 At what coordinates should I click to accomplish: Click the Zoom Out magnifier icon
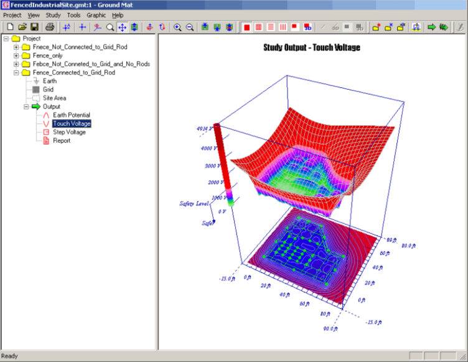pyautogui.click(x=189, y=27)
